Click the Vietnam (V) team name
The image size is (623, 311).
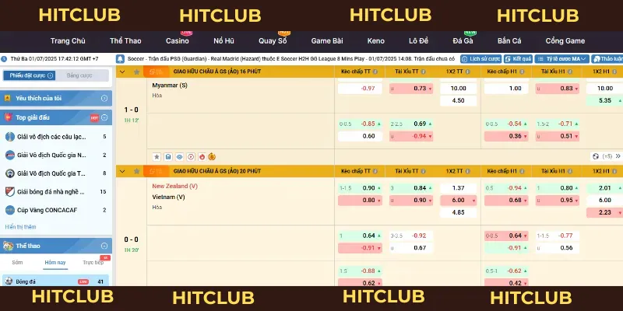point(168,197)
